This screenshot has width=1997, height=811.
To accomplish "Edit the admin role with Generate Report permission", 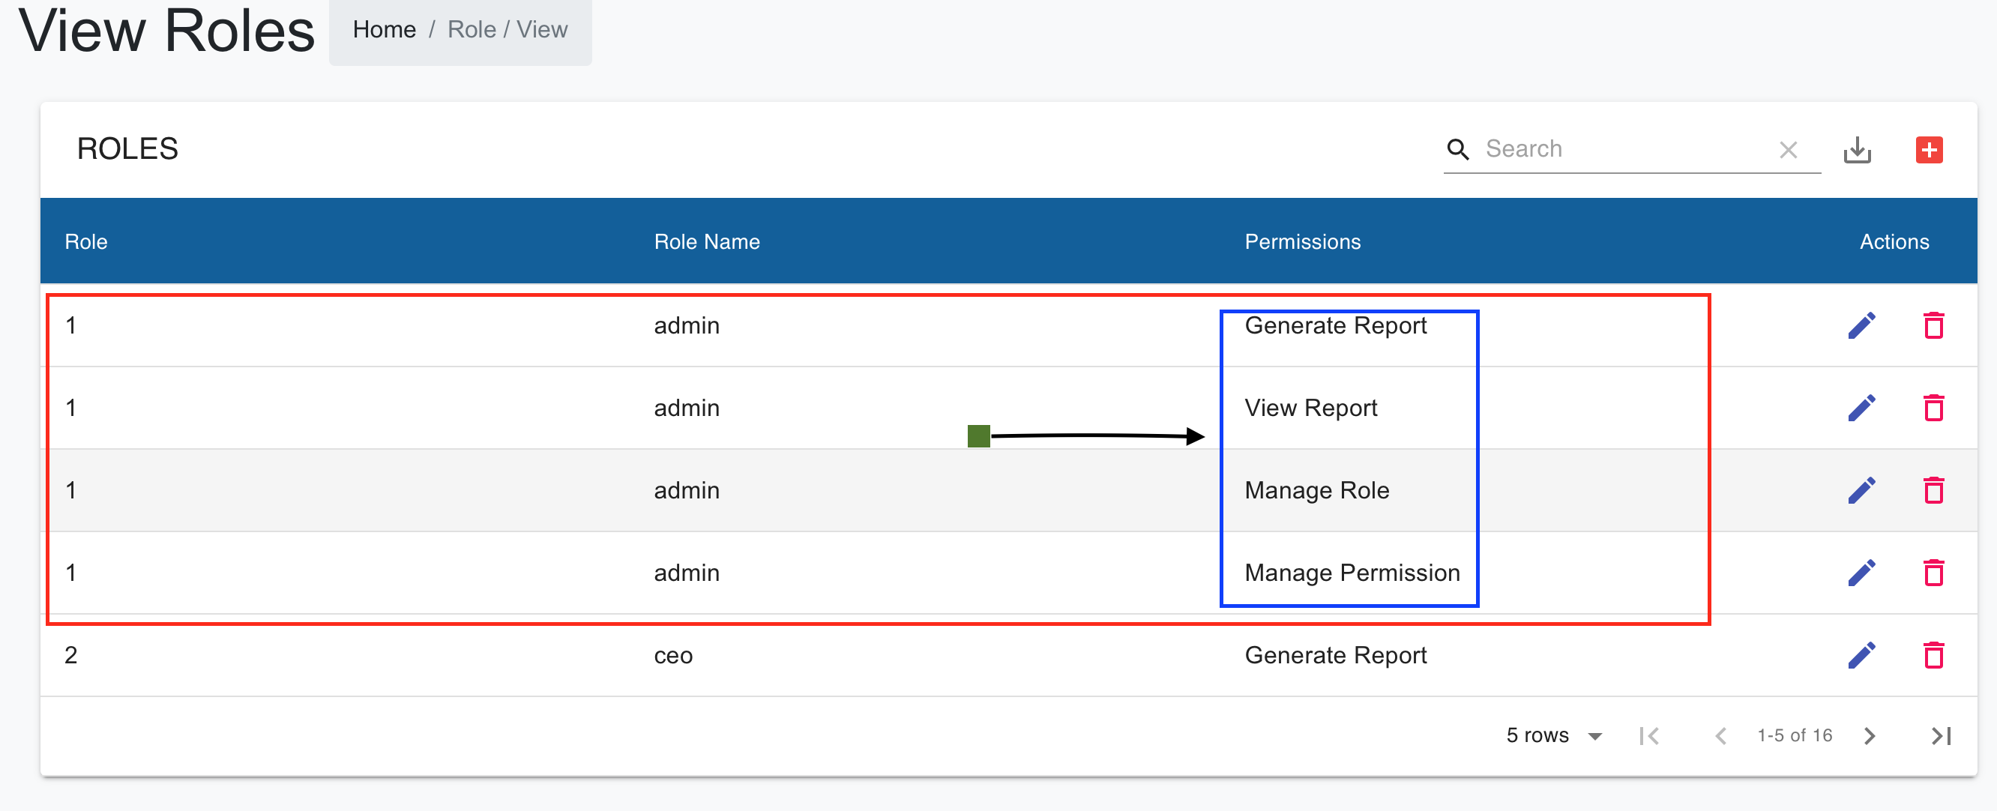I will (x=1861, y=325).
